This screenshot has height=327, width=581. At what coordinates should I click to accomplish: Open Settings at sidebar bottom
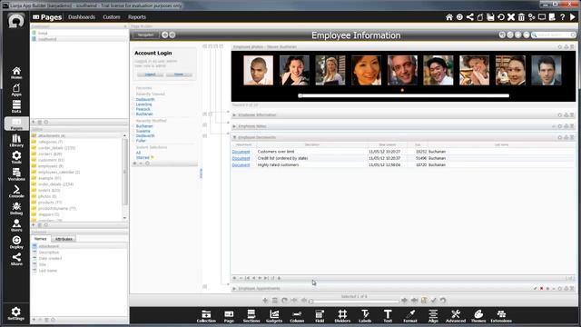click(x=16, y=313)
